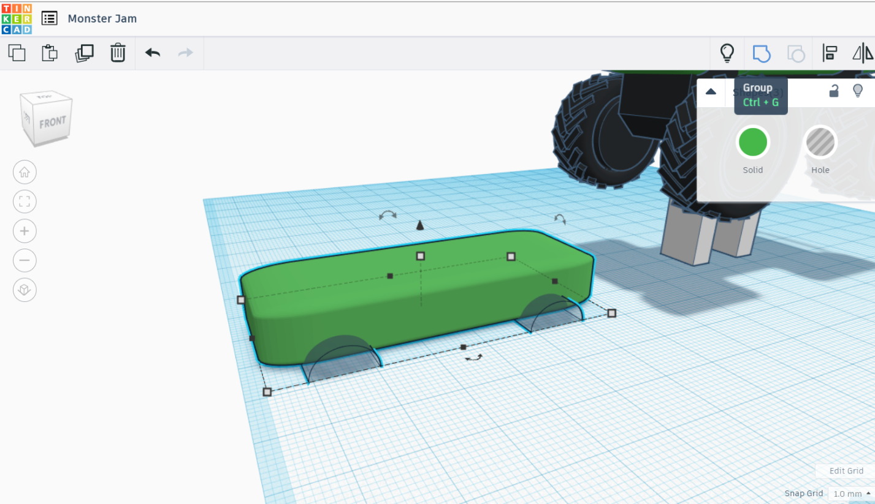The image size is (875, 504).
Task: Group the selected shapes
Action: point(761,53)
